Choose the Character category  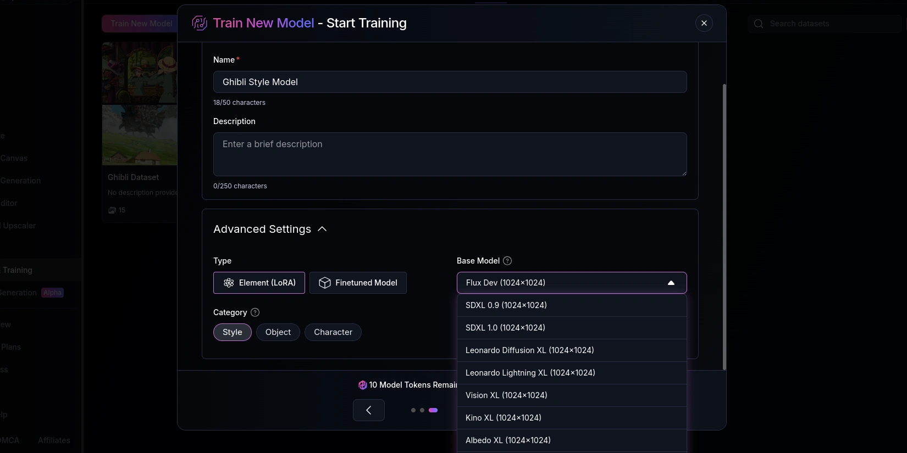(x=333, y=332)
